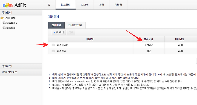197x105 pixels.
Task: Click the 심사대기 status cell
Action: click(149, 45)
